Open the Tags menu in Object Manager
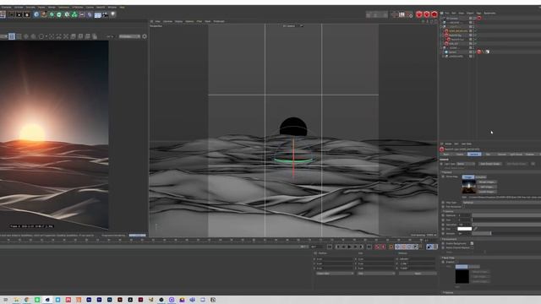The height and width of the screenshot is (304, 541). [x=478, y=14]
